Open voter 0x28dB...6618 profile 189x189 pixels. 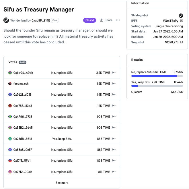point(23,139)
